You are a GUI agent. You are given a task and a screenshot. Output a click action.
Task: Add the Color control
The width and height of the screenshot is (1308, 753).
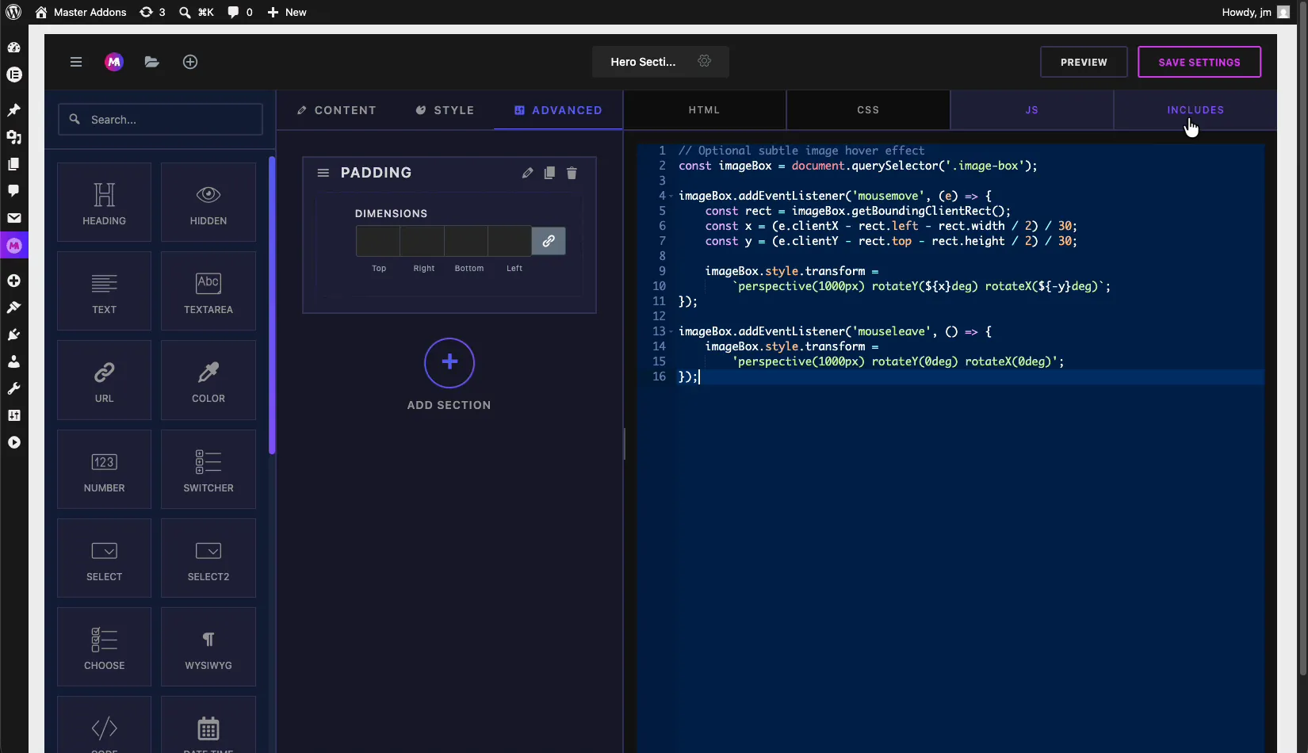[x=208, y=380]
